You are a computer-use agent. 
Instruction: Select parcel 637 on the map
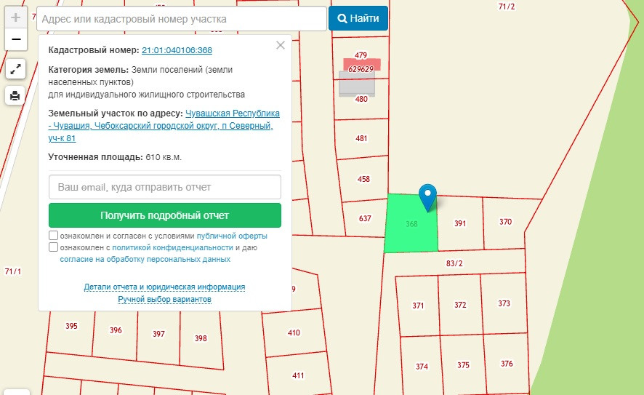(x=365, y=218)
